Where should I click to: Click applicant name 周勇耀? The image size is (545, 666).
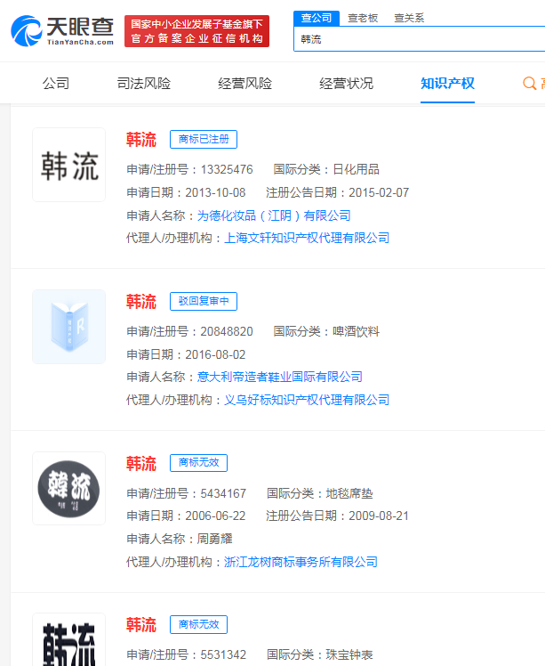(214, 539)
